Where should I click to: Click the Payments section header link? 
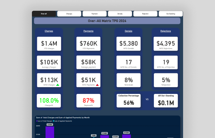click(x=89, y=31)
